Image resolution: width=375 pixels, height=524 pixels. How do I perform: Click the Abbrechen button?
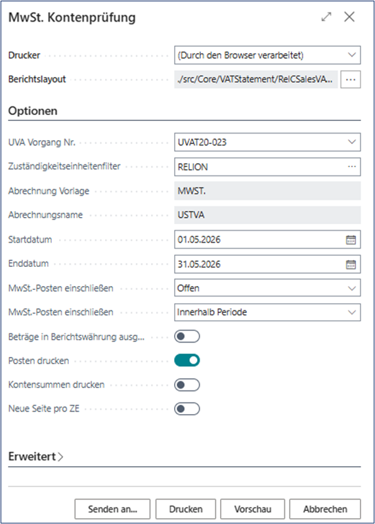tap(325, 509)
